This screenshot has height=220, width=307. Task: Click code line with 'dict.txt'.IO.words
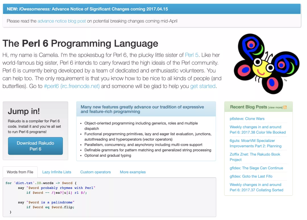[x=41, y=183]
